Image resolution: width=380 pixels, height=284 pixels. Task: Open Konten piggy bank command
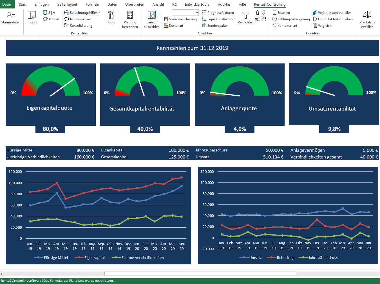[51, 19]
